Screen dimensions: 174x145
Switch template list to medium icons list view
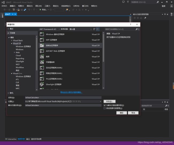click(x=98, y=29)
